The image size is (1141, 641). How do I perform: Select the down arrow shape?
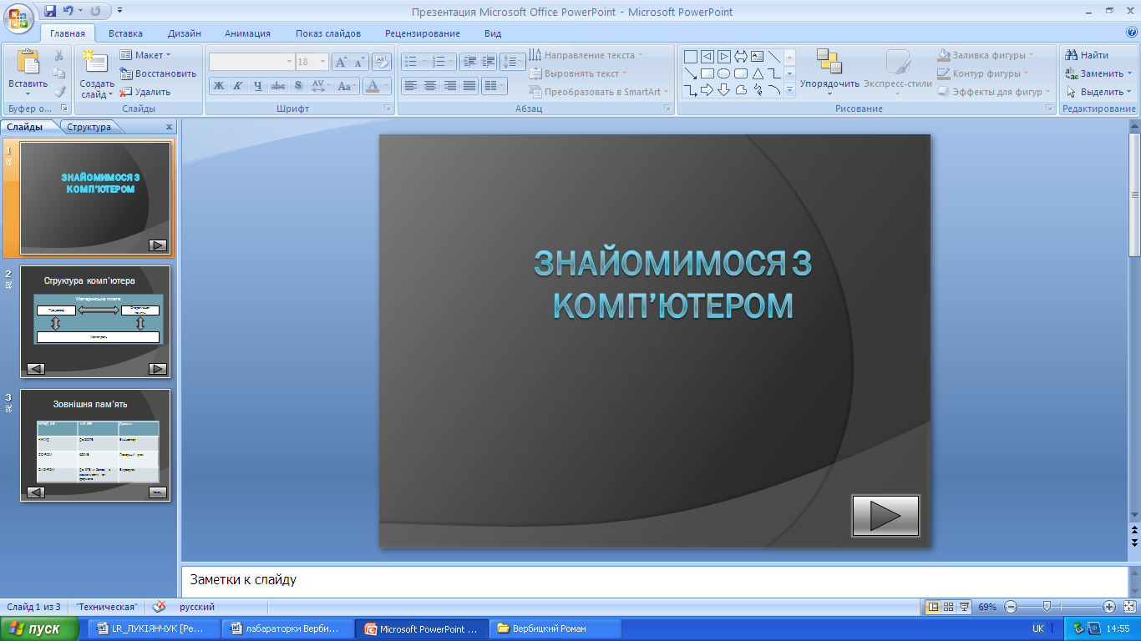coord(724,90)
